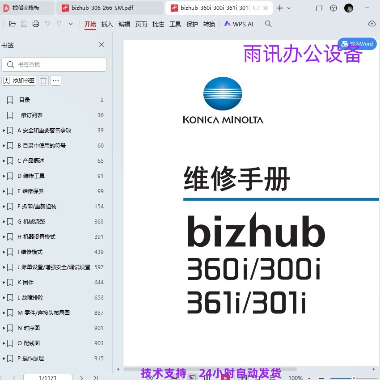Expand the F 拆卸/重新组装 bookmark
Viewport: 380px width, 380px height.
(x=4, y=207)
